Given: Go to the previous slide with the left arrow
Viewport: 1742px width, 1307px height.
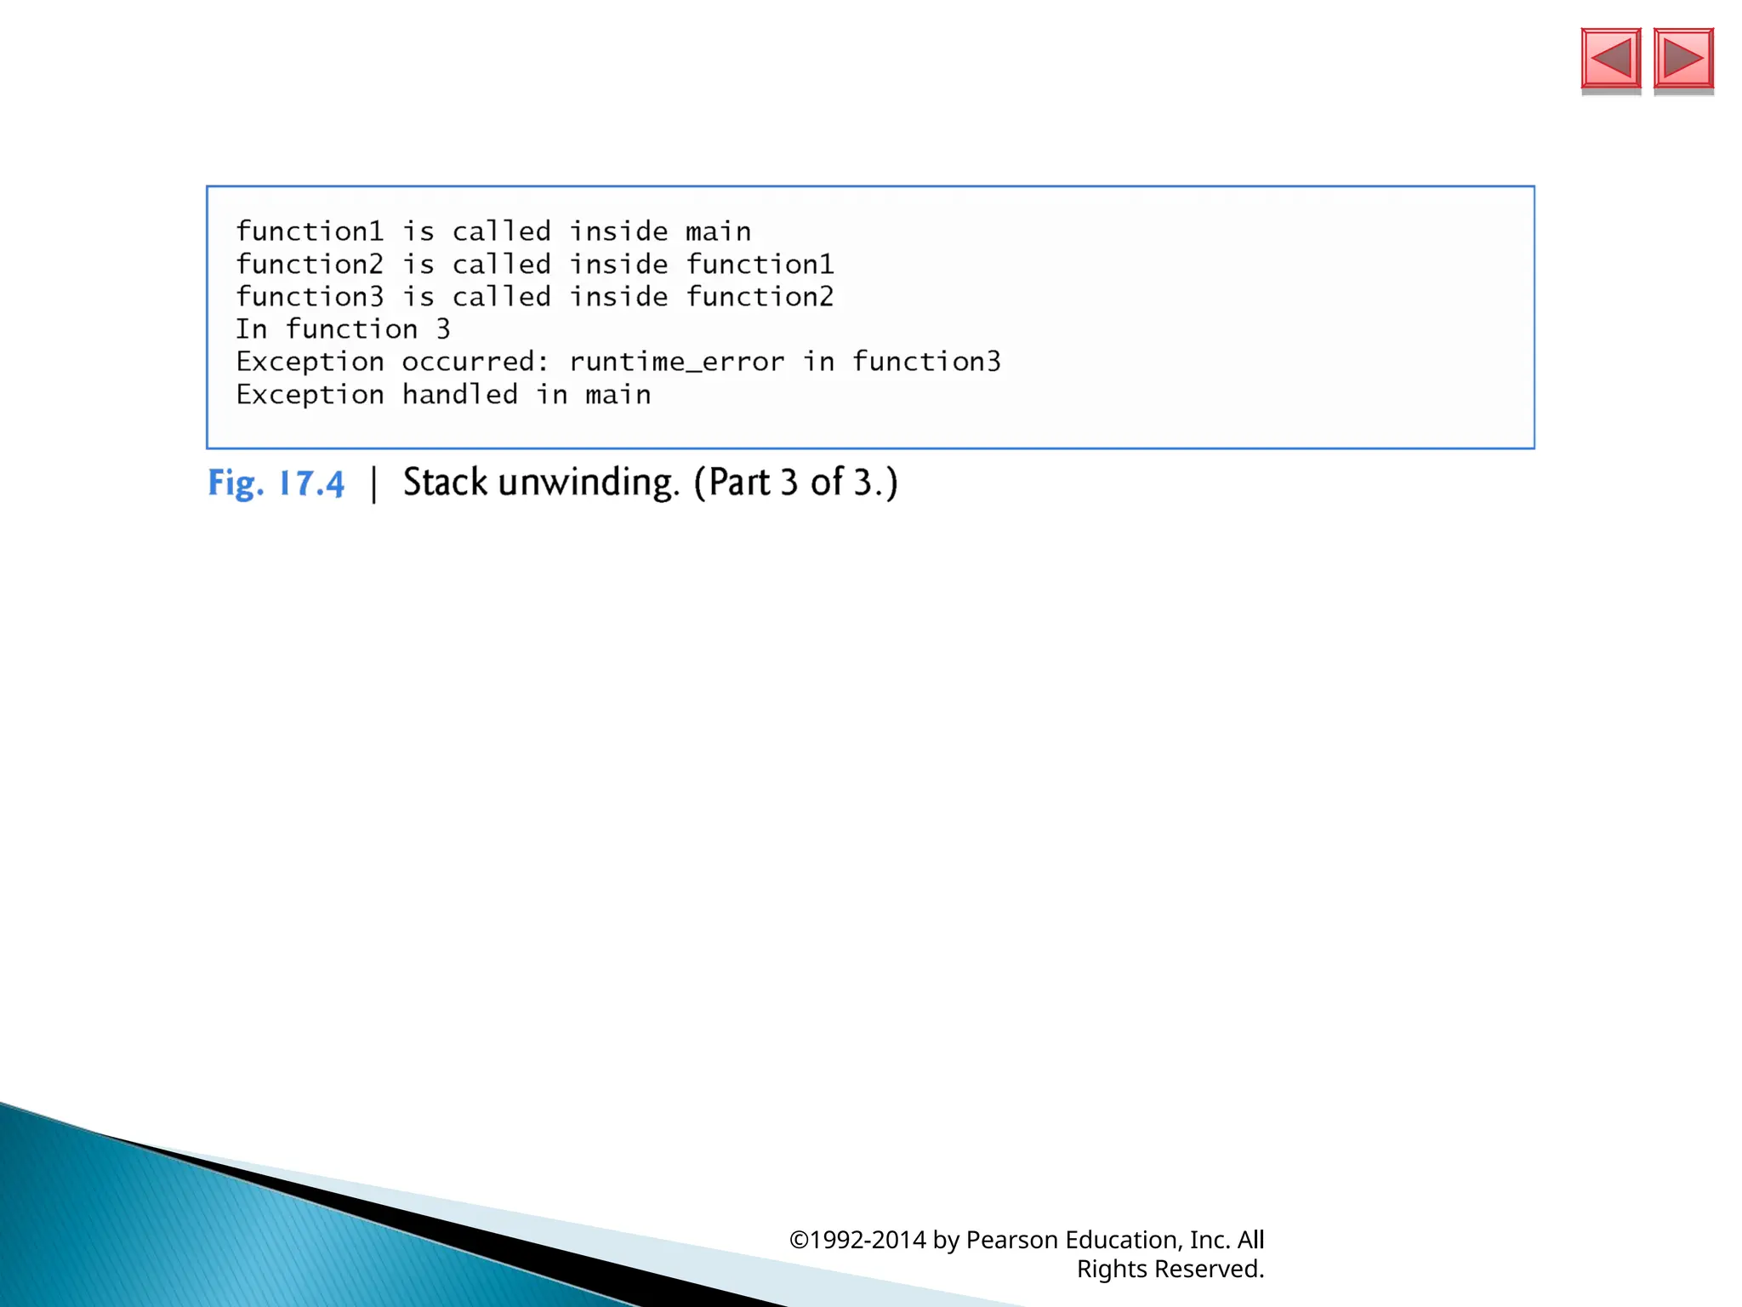Looking at the screenshot, I should pos(1611,59).
